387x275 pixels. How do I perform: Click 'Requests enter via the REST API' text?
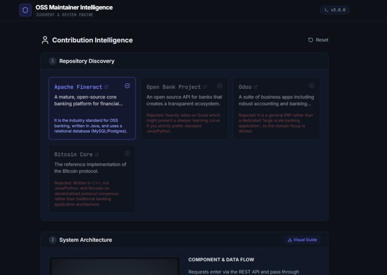(x=243, y=272)
